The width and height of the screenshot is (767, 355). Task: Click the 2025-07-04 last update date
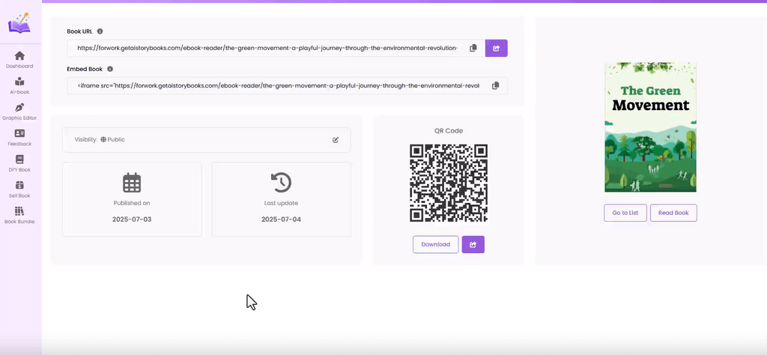(282, 219)
